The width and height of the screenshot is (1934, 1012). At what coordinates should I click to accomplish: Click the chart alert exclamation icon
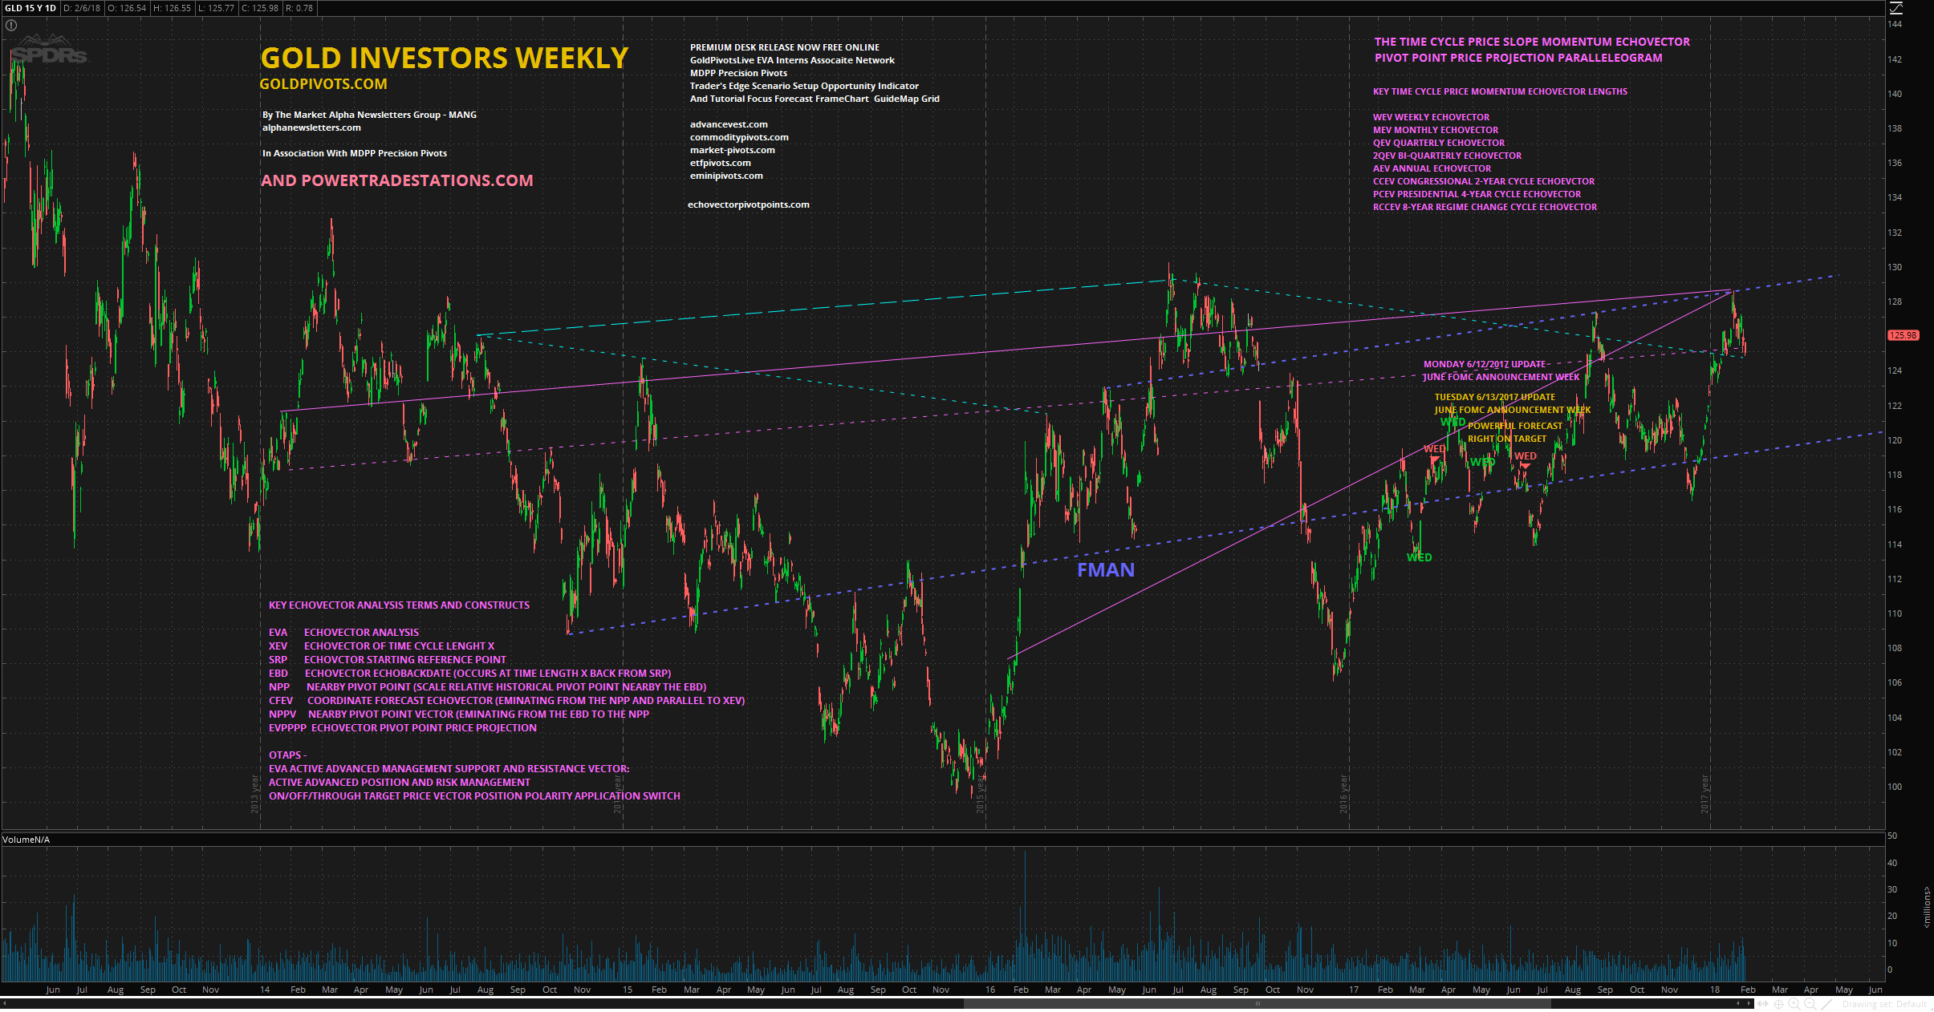click(11, 25)
